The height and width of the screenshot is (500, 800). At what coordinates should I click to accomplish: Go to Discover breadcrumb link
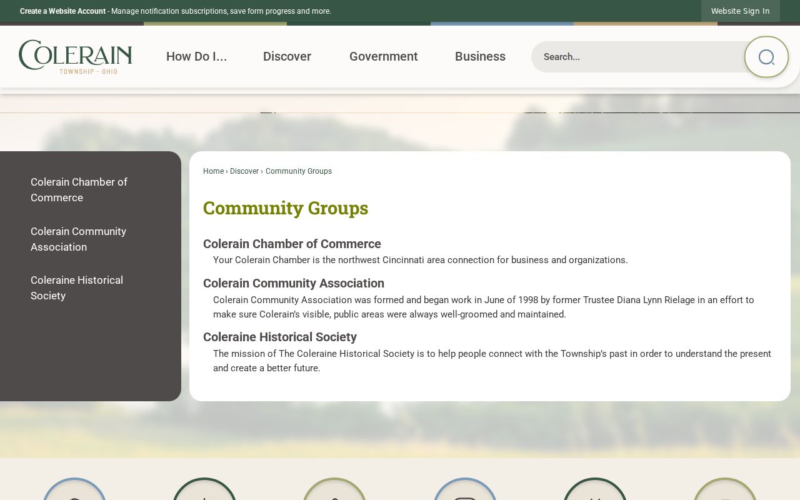point(244,171)
